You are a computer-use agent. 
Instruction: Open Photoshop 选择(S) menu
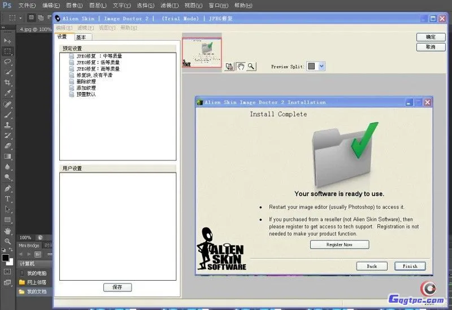[145, 5]
